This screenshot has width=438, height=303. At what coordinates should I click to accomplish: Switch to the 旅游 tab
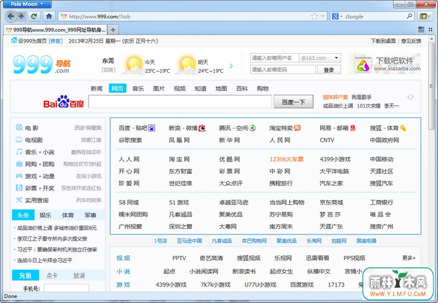[x=79, y=276]
